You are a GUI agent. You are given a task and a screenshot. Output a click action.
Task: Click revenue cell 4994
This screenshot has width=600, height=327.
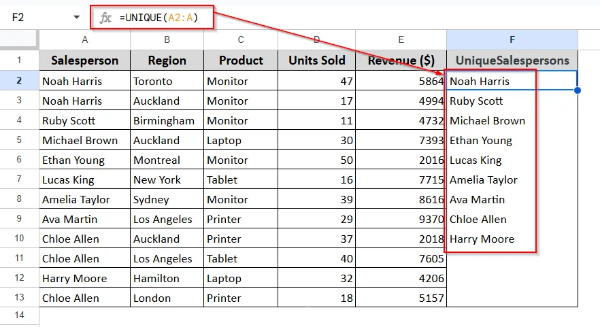[401, 101]
